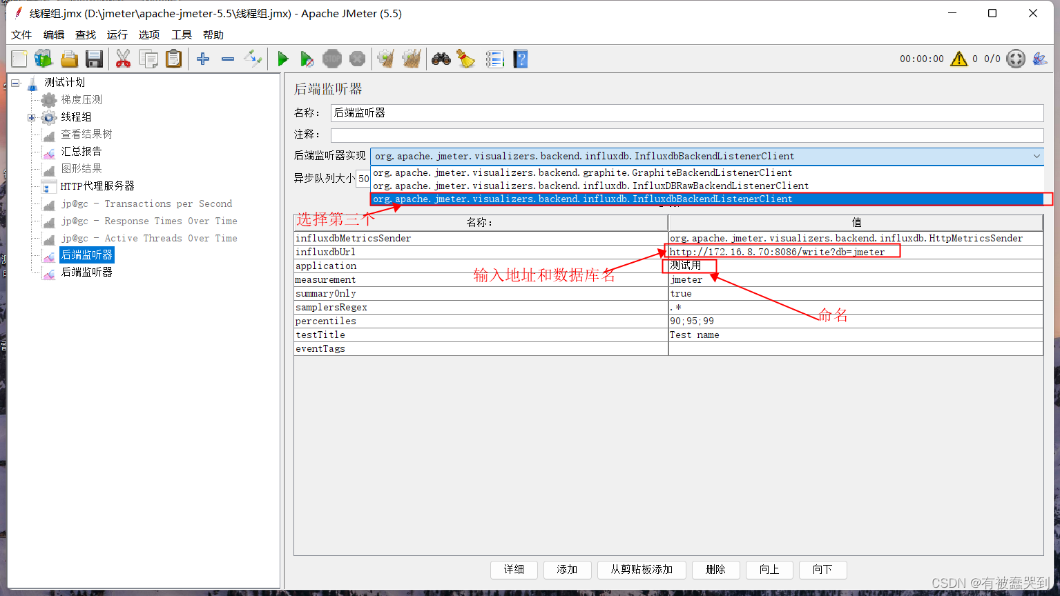The width and height of the screenshot is (1060, 596).
Task: Select the last 后端监听器 tree item
Action: pos(86,272)
